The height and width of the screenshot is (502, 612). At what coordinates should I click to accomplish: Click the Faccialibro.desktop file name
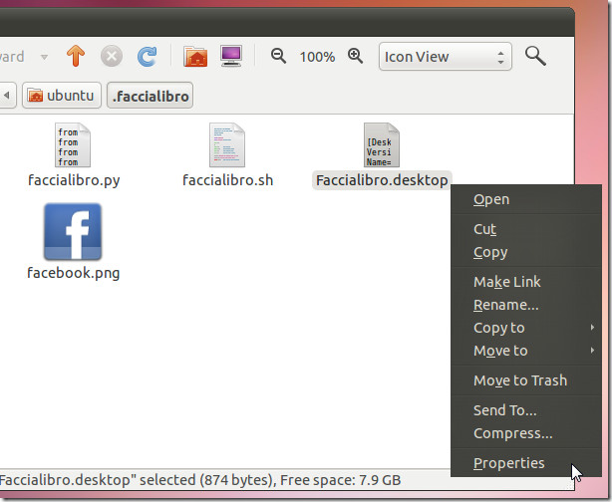pos(382,180)
